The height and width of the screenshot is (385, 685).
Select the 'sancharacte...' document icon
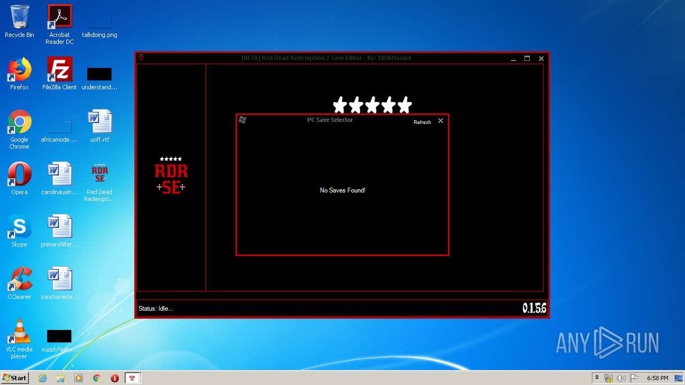(x=59, y=283)
